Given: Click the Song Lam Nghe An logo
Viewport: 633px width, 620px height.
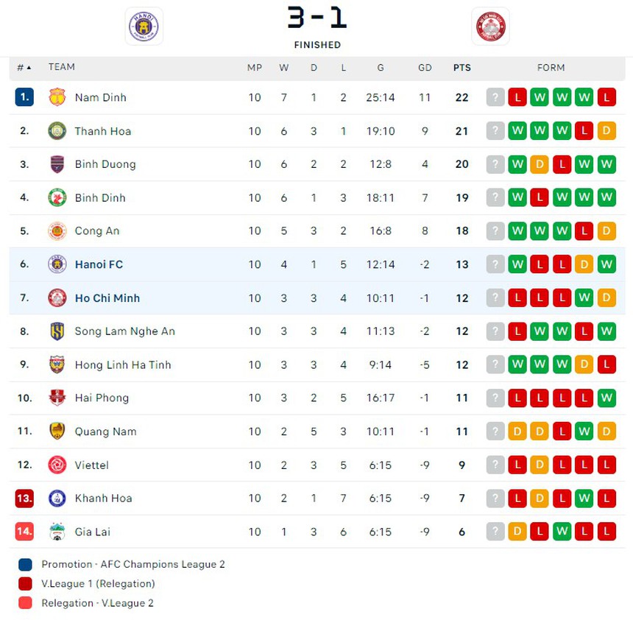Looking at the screenshot, I should point(57,331).
